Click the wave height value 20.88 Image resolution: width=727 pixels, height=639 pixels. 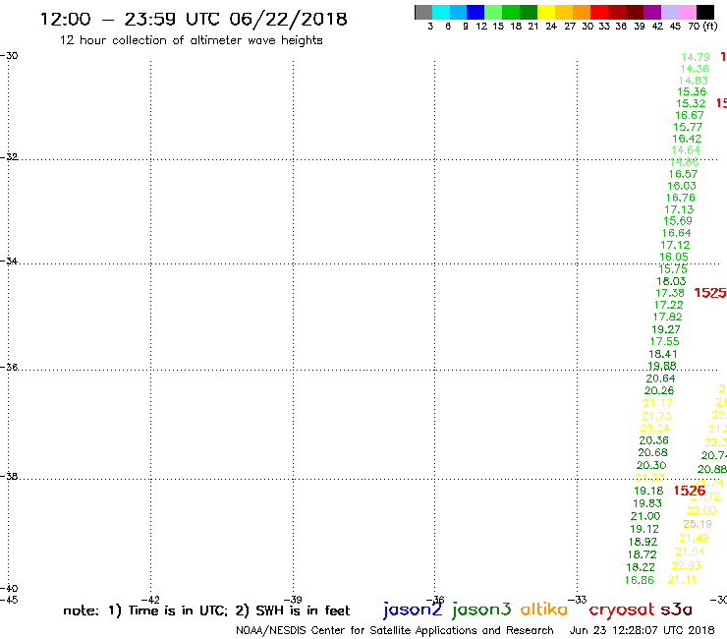(711, 470)
